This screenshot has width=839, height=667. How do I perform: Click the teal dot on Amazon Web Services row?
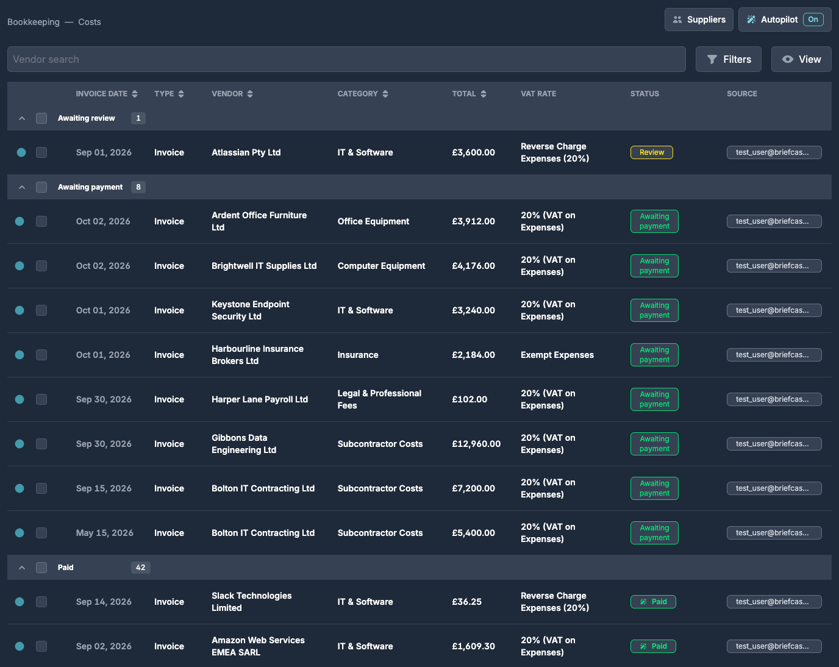pos(20,646)
